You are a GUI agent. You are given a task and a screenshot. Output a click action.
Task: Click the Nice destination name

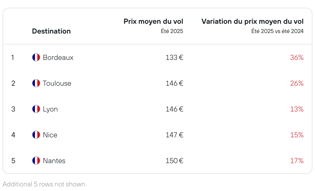pyautogui.click(x=50, y=135)
